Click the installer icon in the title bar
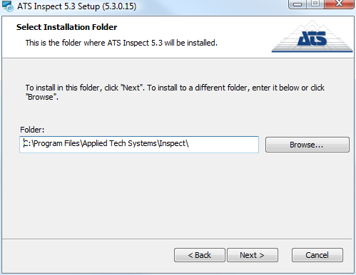 (8, 6)
